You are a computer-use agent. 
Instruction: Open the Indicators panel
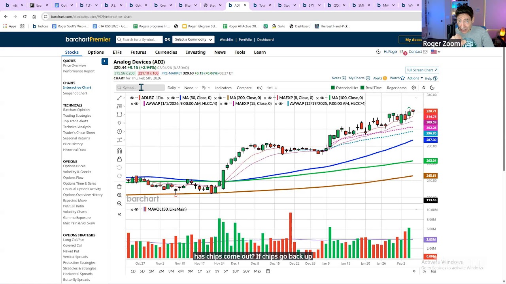click(223, 88)
